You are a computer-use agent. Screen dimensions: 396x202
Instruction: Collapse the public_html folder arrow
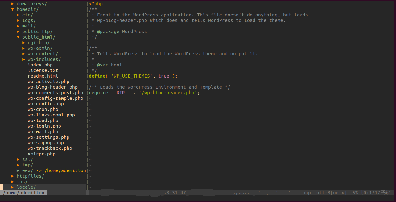point(18,37)
